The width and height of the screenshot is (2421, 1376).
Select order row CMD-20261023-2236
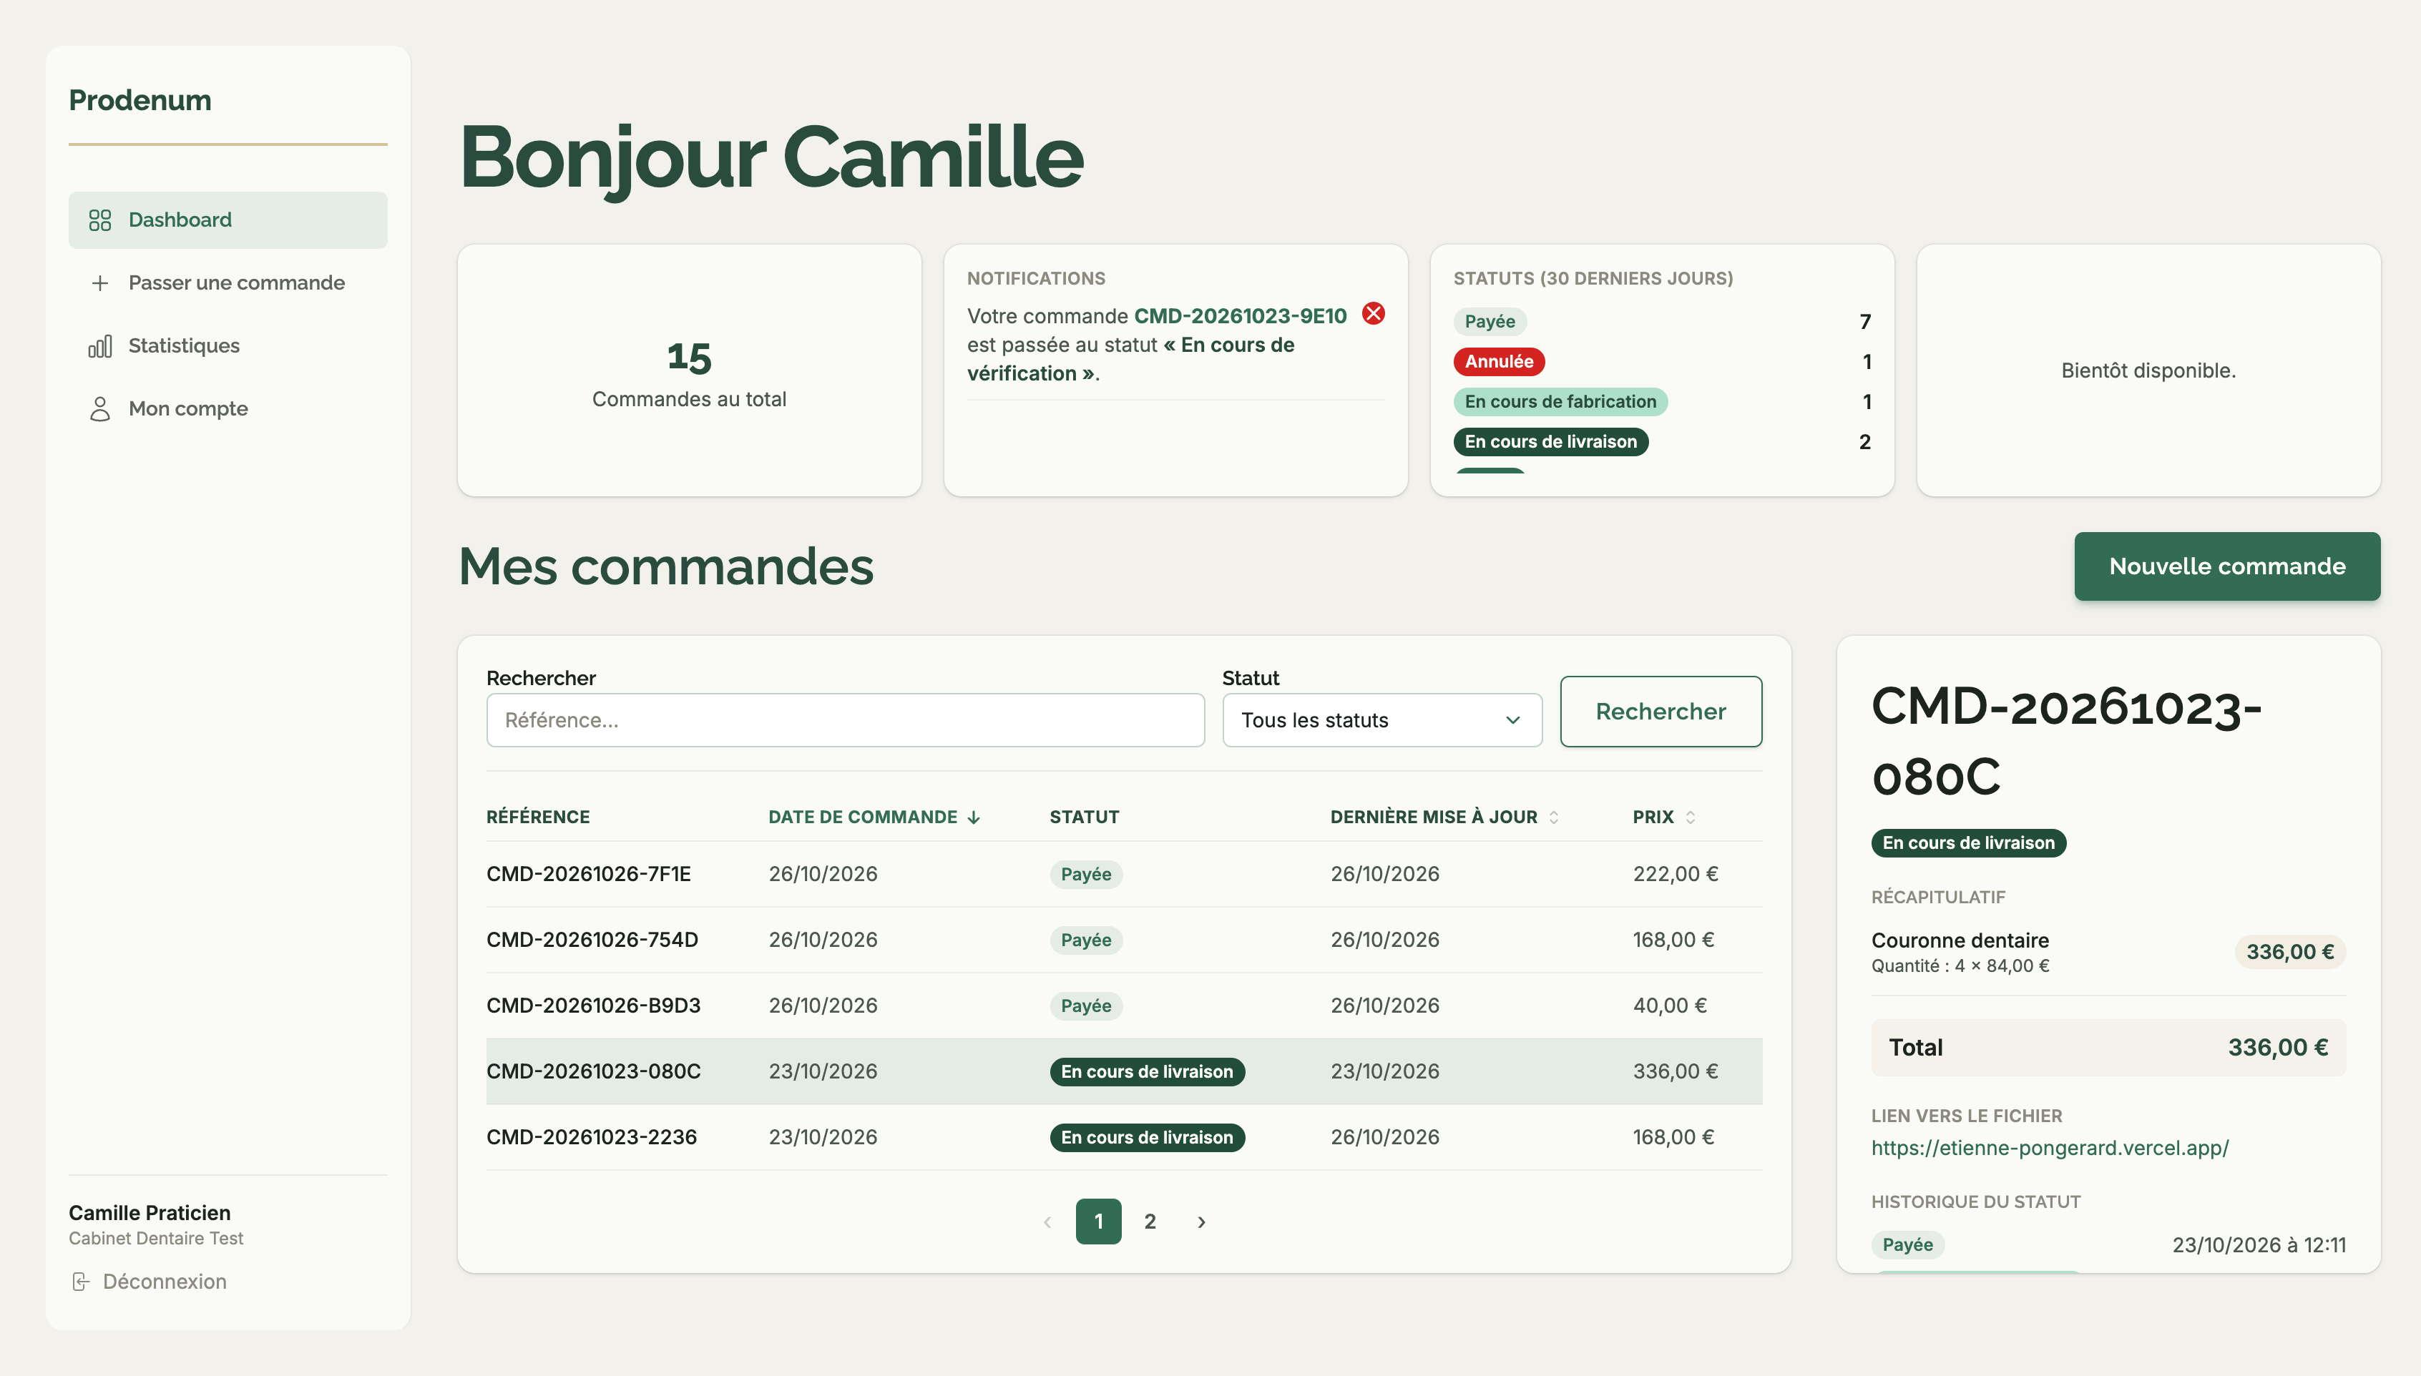1124,1137
